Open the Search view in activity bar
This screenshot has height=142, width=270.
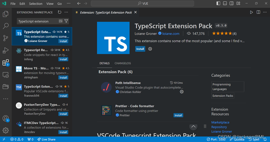6,26
